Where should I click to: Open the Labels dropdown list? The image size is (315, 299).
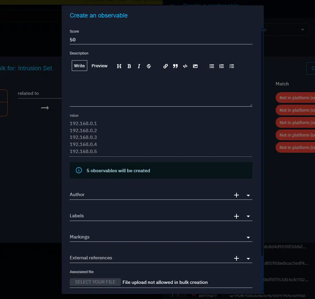[x=248, y=217]
